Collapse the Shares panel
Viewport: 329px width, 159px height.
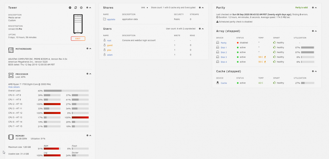(203, 8)
